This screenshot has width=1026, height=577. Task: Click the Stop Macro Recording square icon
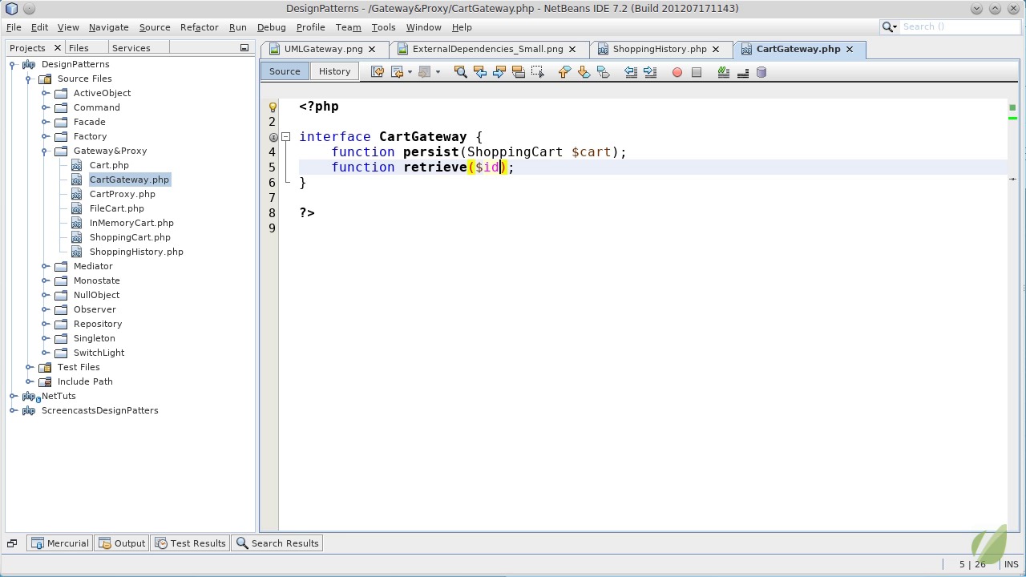pos(697,72)
